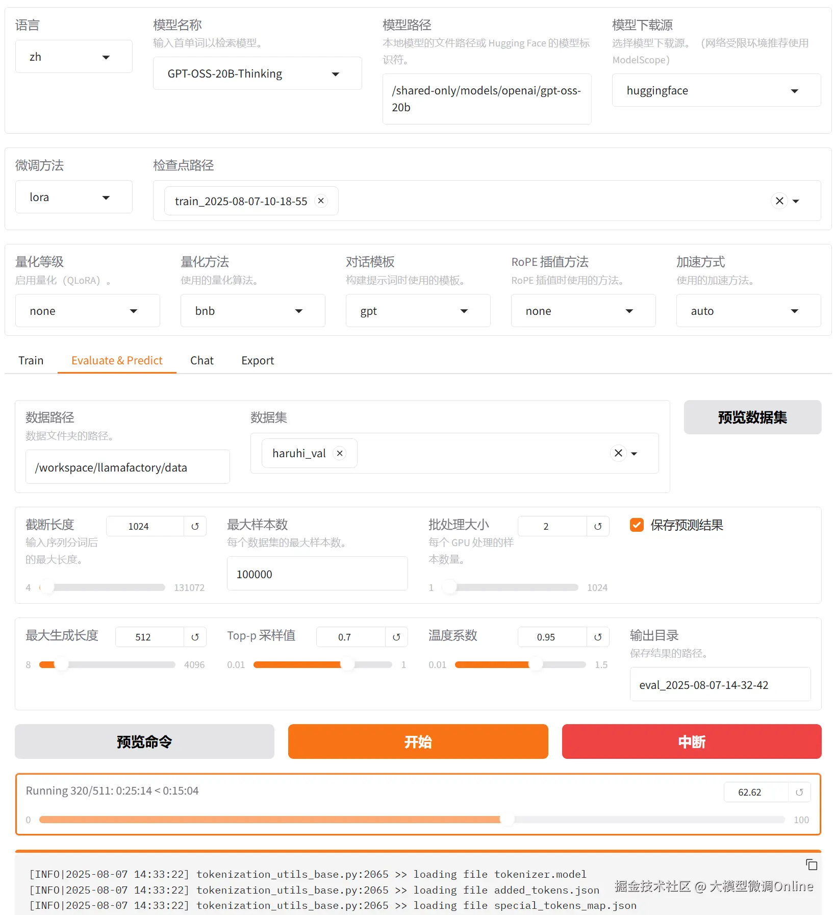Open the 语言 dropdown showing zh
Screen dimensions: 835x915
tap(74, 57)
